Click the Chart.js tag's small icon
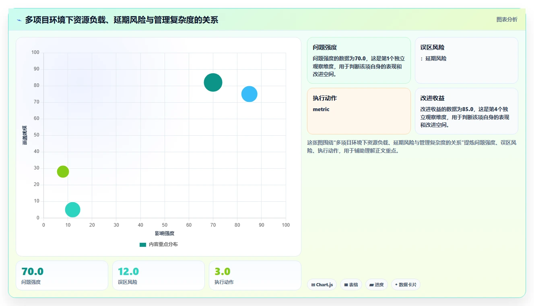 pyautogui.click(x=313, y=285)
